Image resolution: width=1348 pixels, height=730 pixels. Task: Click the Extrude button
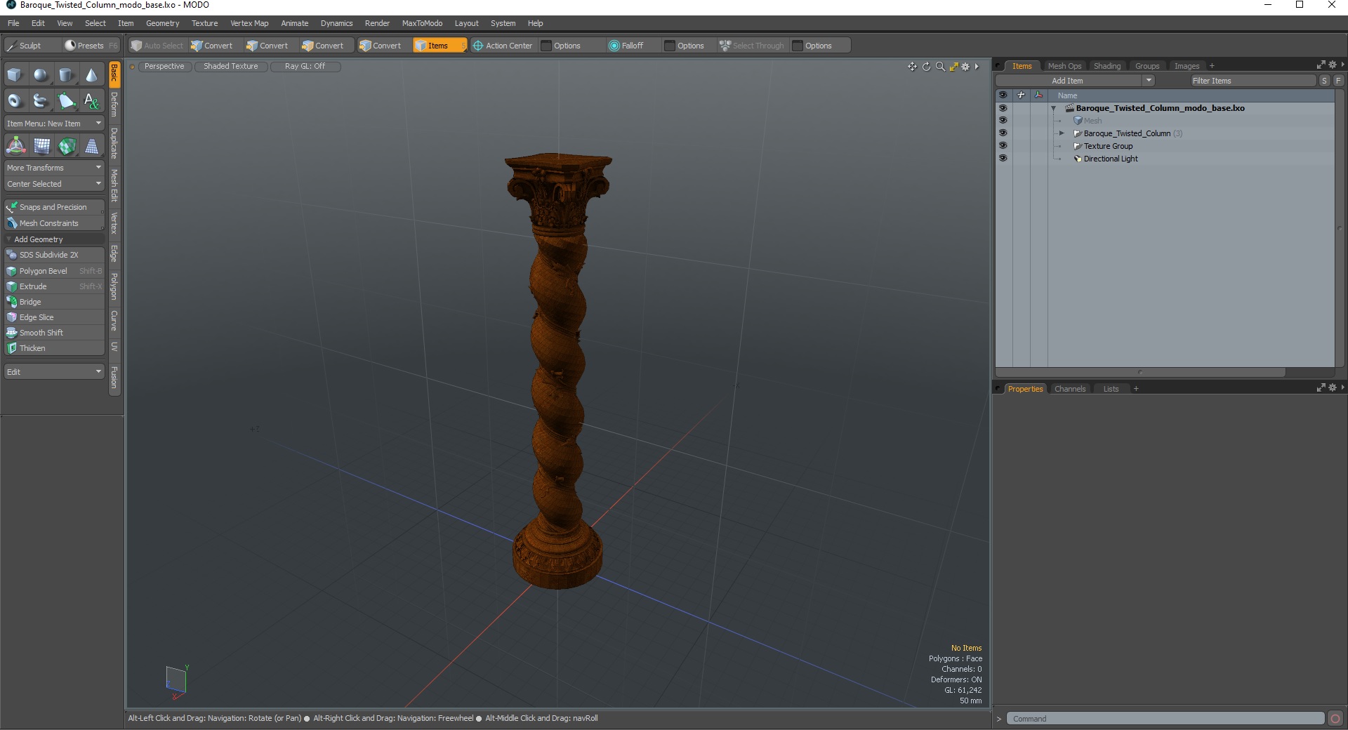coord(54,286)
